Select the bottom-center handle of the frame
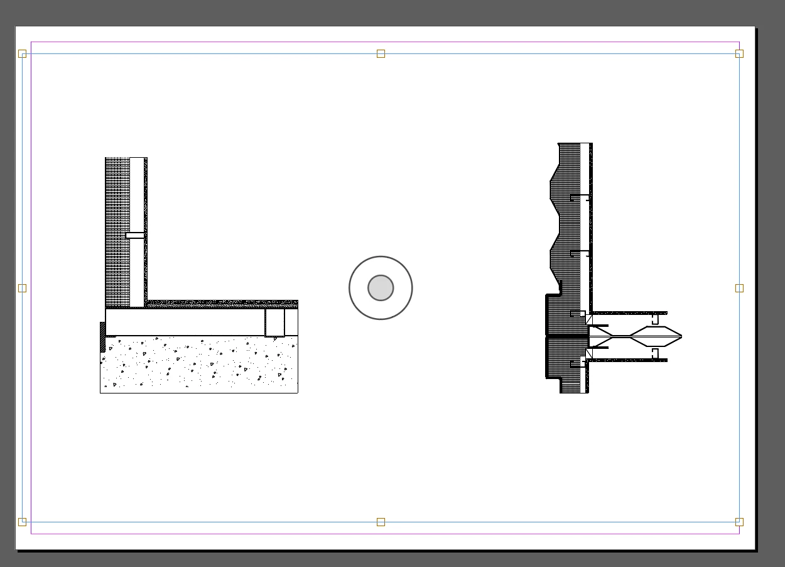The height and width of the screenshot is (567, 785). pyautogui.click(x=381, y=522)
